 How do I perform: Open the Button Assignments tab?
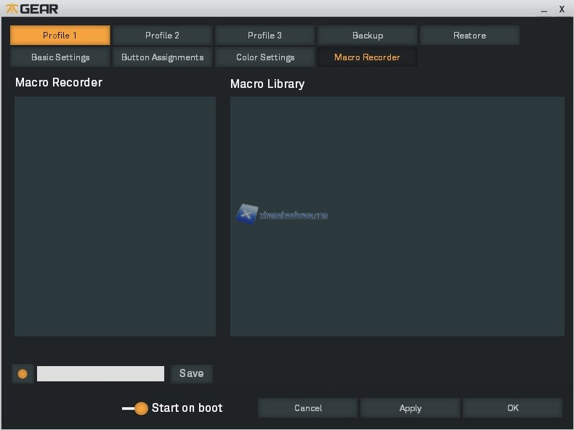click(x=163, y=57)
